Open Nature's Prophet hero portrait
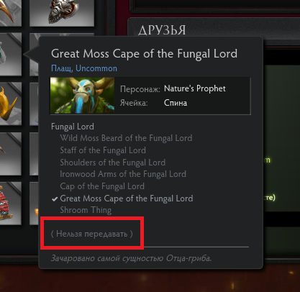 point(82,96)
